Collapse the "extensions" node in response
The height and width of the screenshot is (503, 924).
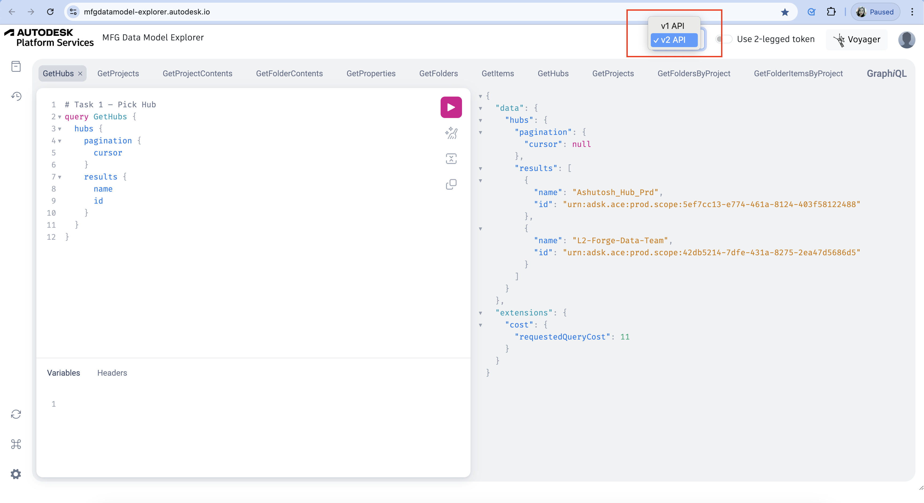480,313
